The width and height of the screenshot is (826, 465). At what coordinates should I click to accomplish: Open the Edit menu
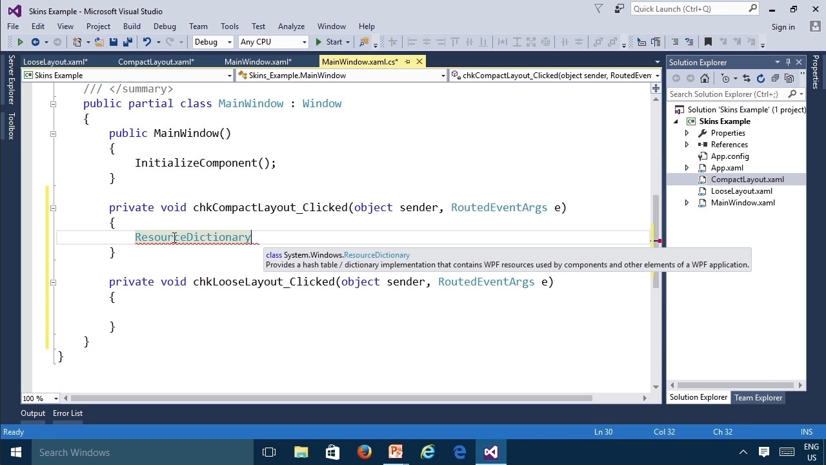pyautogui.click(x=38, y=26)
